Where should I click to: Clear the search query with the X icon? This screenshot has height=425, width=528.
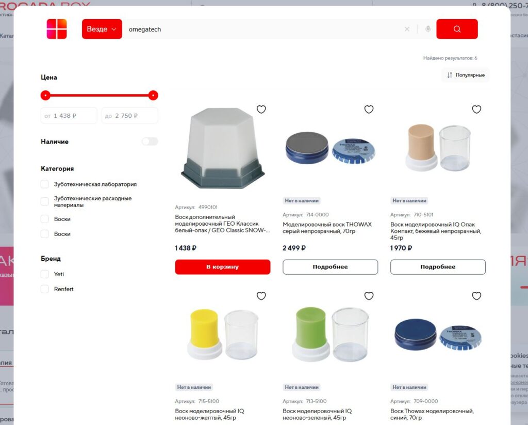tap(407, 29)
